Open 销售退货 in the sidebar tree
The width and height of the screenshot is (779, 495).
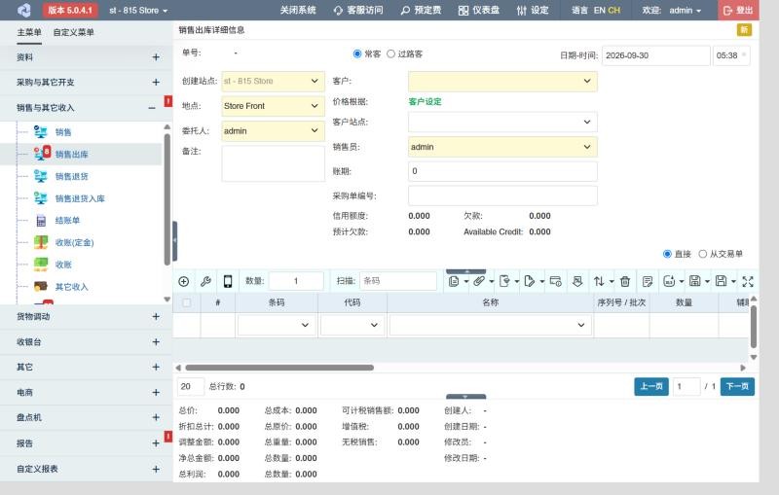point(71,176)
